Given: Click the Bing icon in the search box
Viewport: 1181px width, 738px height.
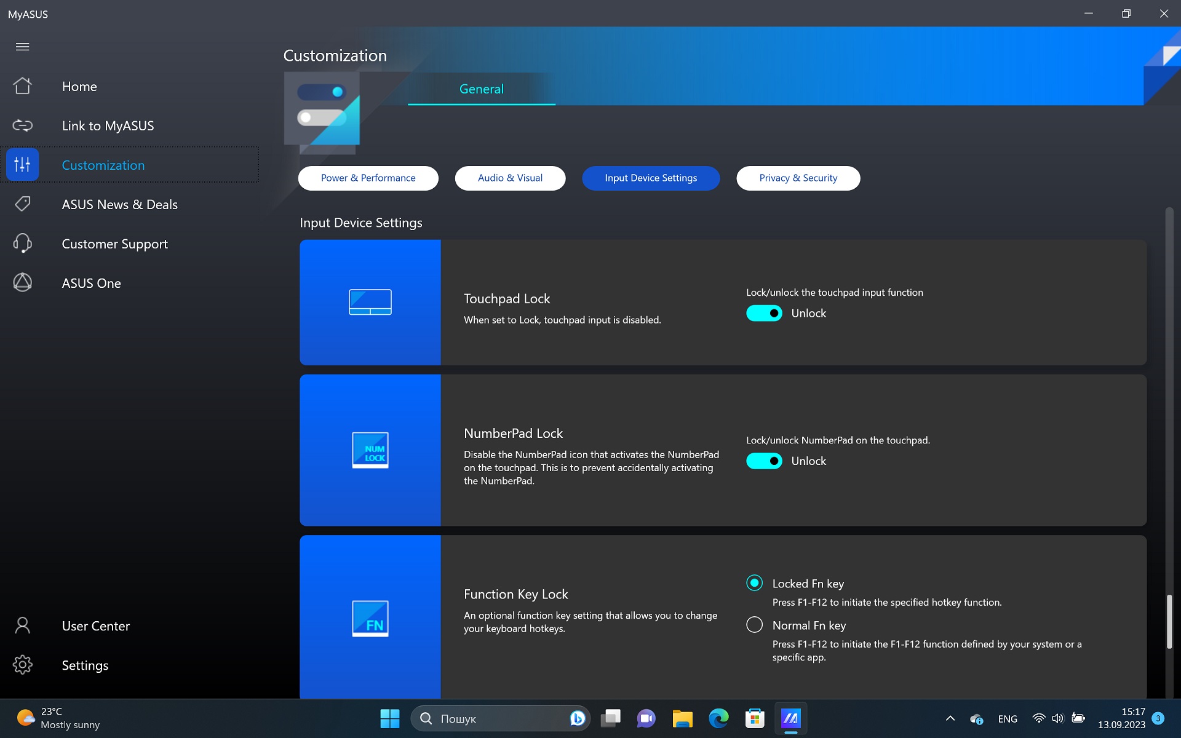Looking at the screenshot, I should [x=577, y=718].
